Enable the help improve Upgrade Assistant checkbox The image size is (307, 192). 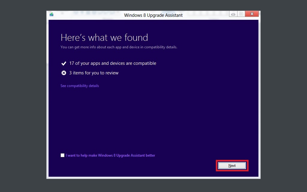click(x=62, y=155)
